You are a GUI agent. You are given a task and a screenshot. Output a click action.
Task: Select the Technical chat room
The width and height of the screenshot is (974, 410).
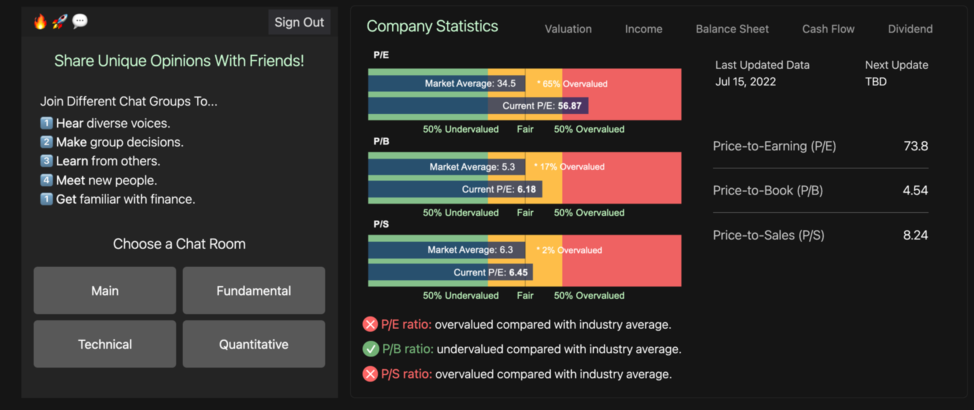104,344
